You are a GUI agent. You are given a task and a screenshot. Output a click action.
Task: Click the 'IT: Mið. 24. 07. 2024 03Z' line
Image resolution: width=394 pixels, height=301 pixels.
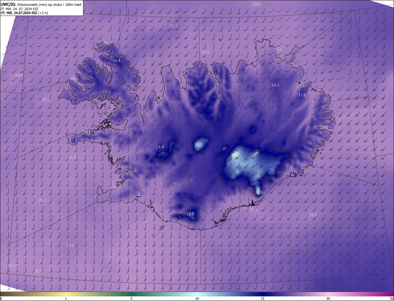click(19, 9)
